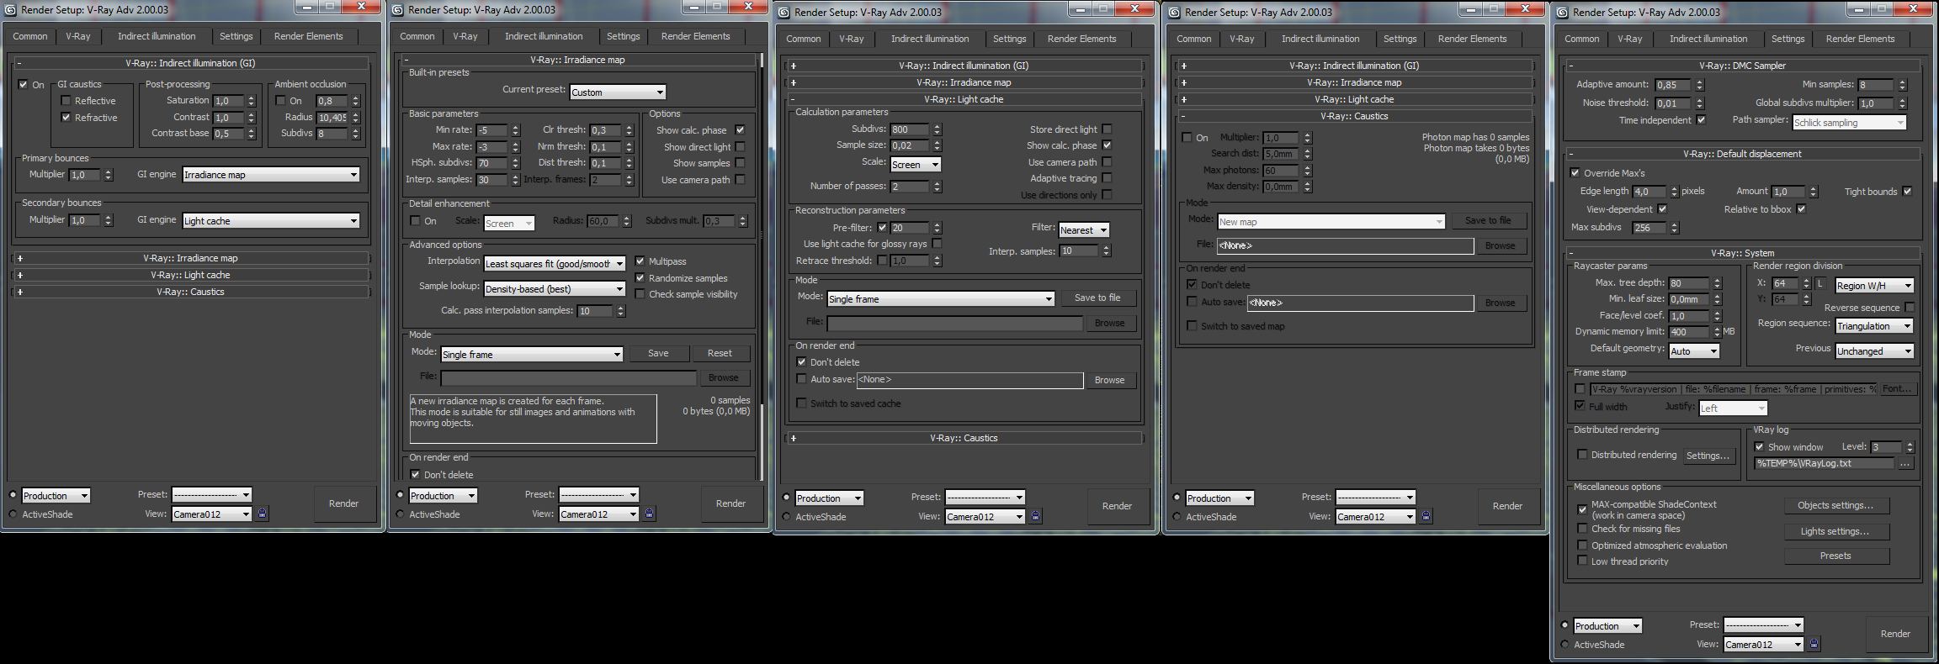
Task: Click title bar app icon of window showing Primary bounces
Action: [x=10, y=9]
